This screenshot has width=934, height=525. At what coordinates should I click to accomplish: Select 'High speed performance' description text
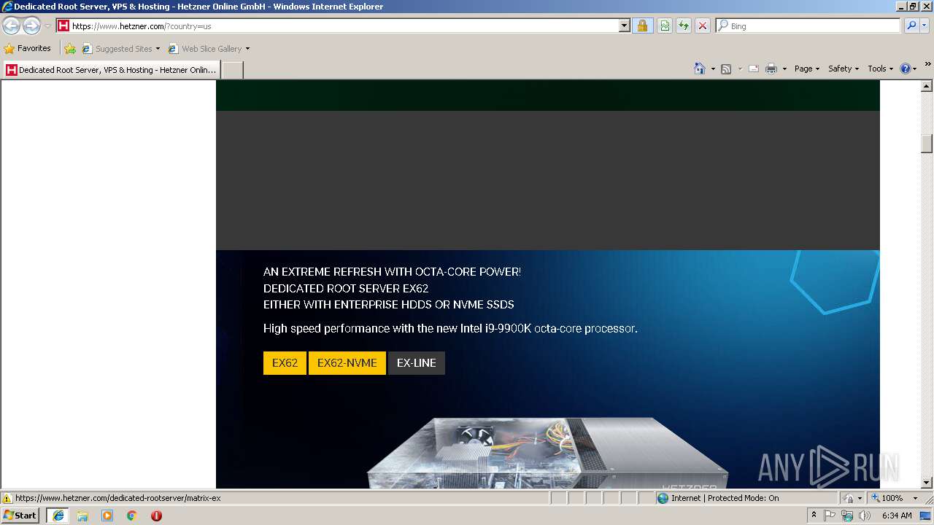click(x=450, y=329)
